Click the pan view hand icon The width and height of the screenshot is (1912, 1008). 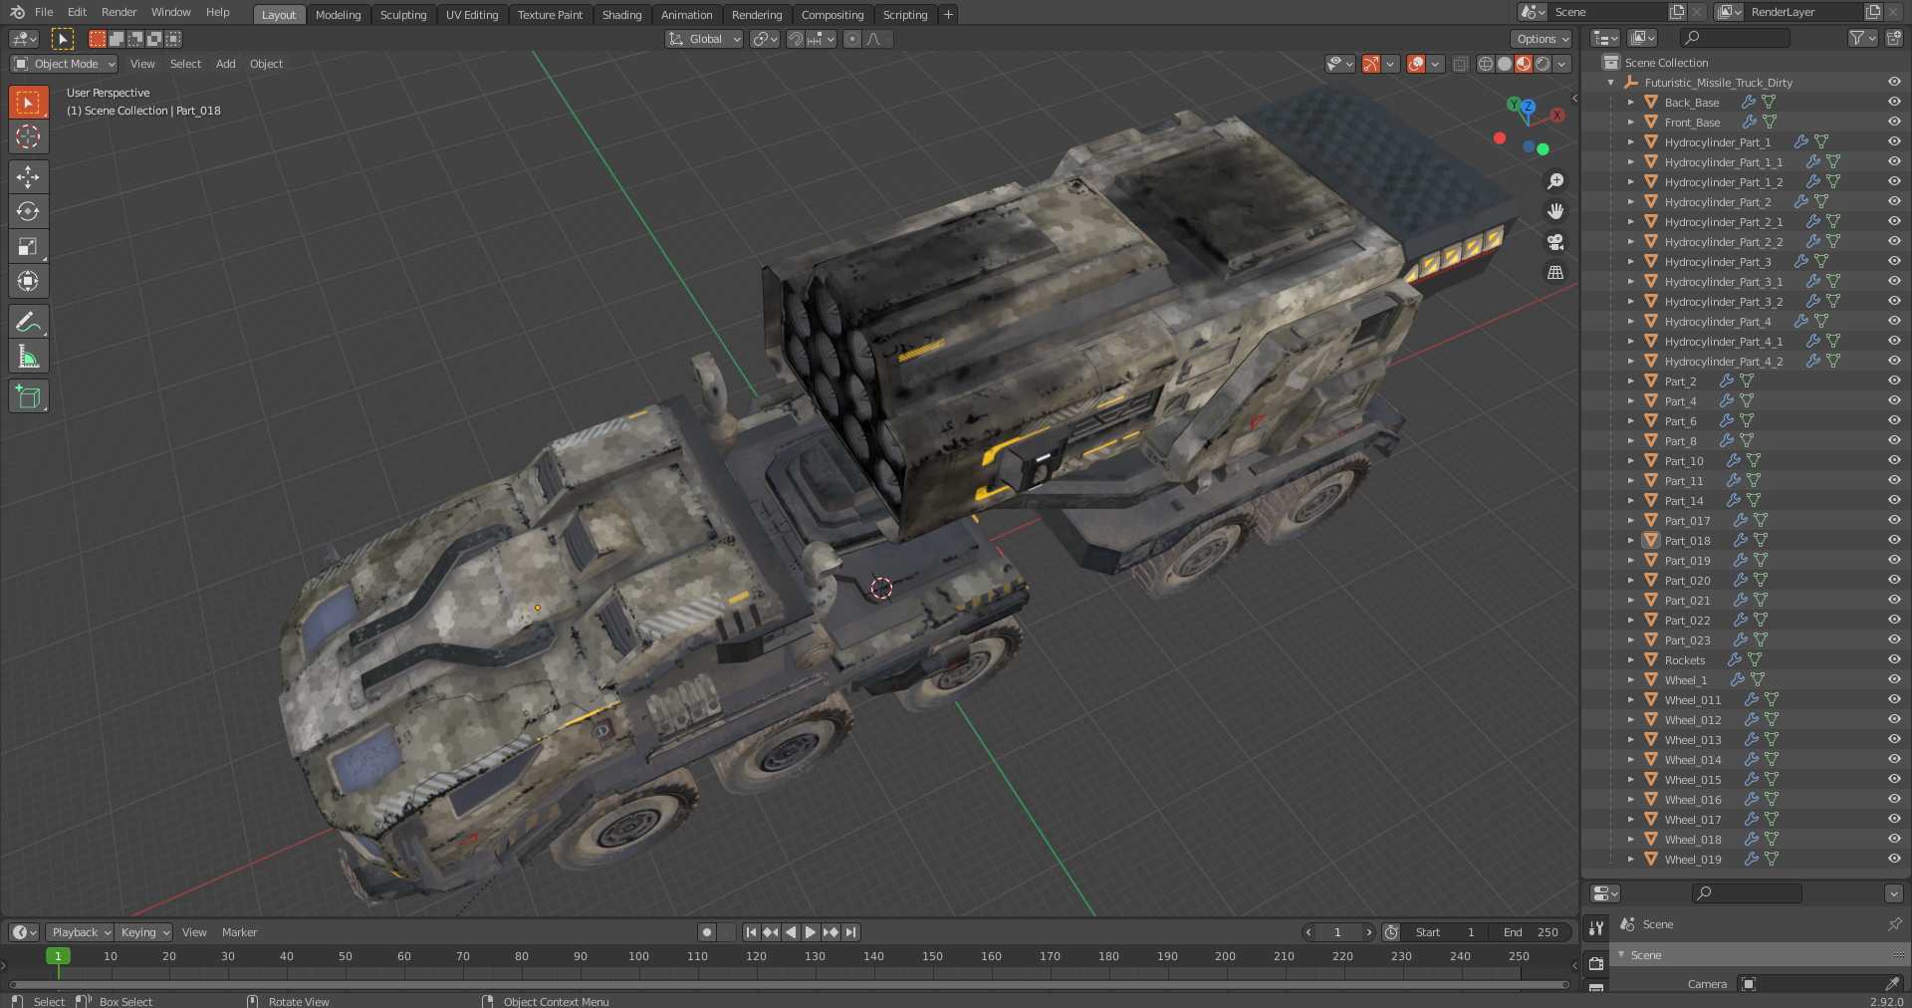(x=1555, y=211)
